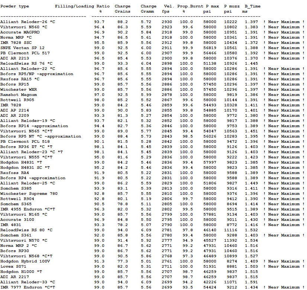Click the "Bofors RP36 ZT *C *T" name
The width and height of the screenshot is (307, 290).
click(26, 146)
